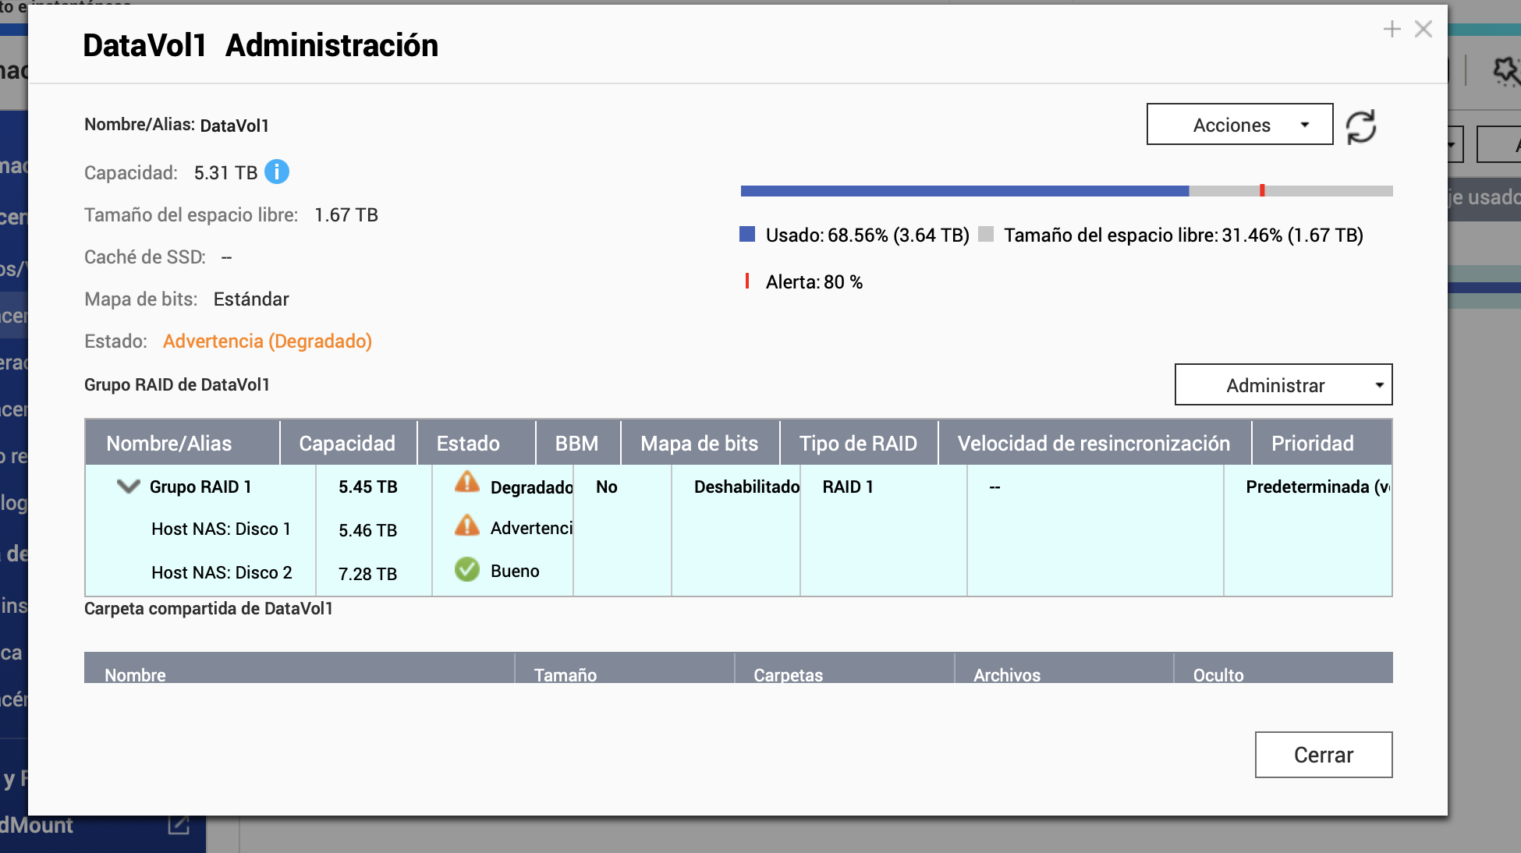Collapse the Grupo RAID 1 row
Image resolution: width=1521 pixels, height=853 pixels.
coord(128,487)
